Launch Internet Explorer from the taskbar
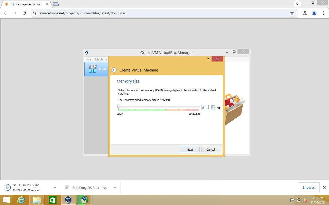 click(21, 200)
